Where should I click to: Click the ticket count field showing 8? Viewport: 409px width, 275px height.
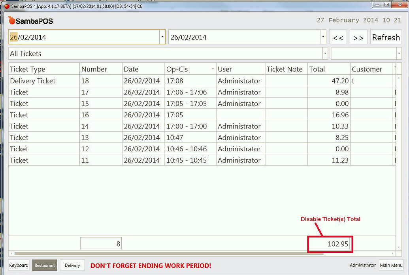pos(101,243)
